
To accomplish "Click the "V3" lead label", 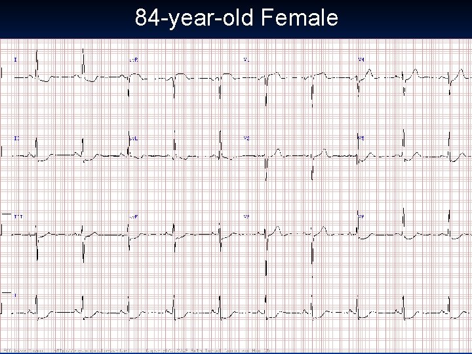I will pyautogui.click(x=246, y=216).
